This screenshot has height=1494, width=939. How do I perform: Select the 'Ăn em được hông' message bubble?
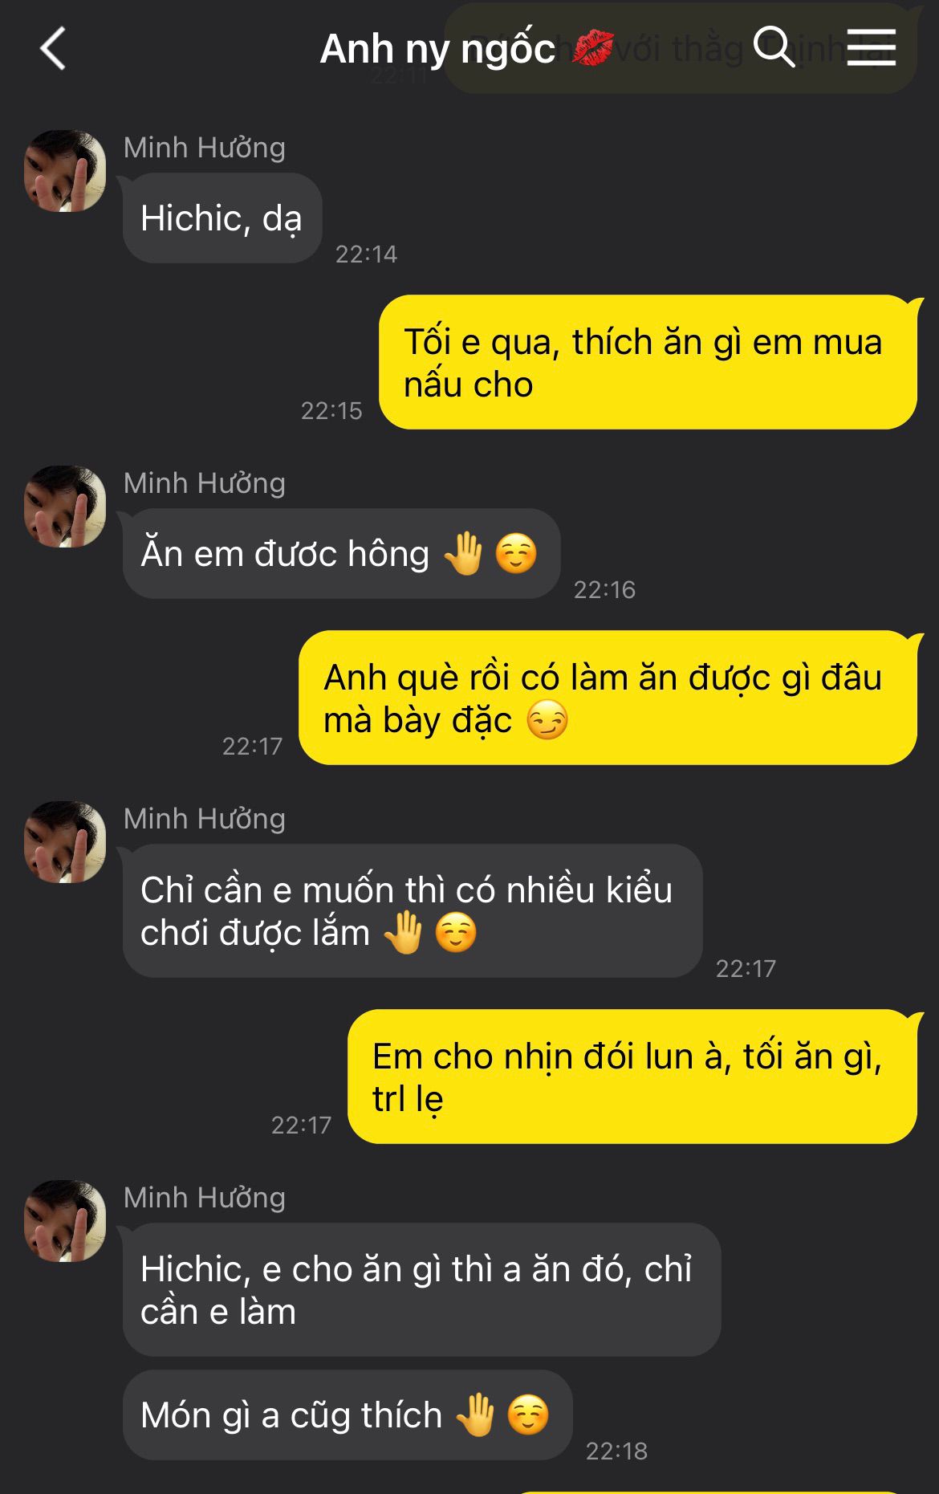(x=341, y=554)
